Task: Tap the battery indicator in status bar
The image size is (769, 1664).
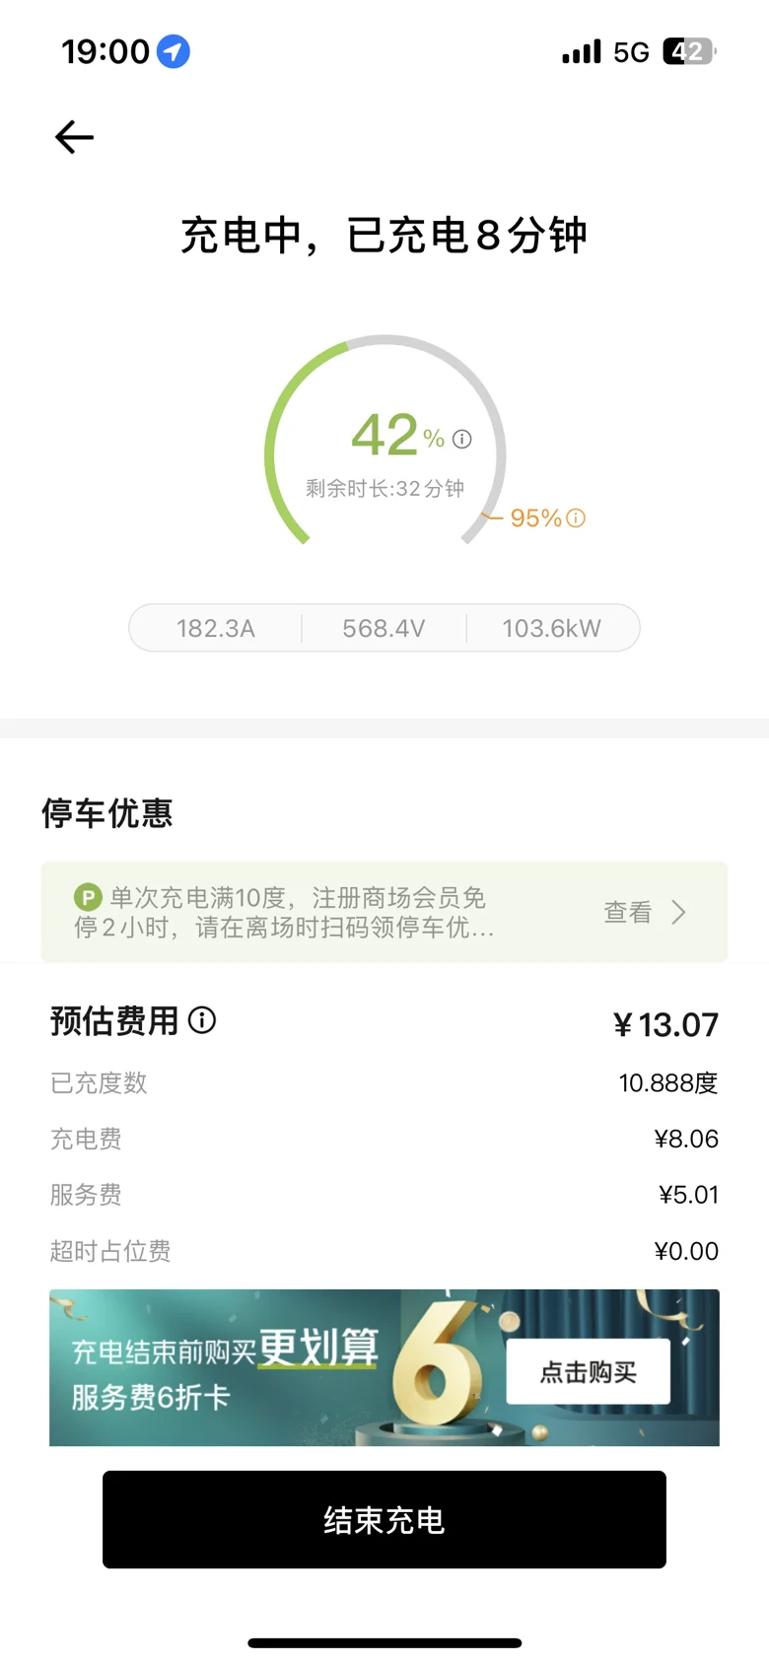Action: (688, 51)
